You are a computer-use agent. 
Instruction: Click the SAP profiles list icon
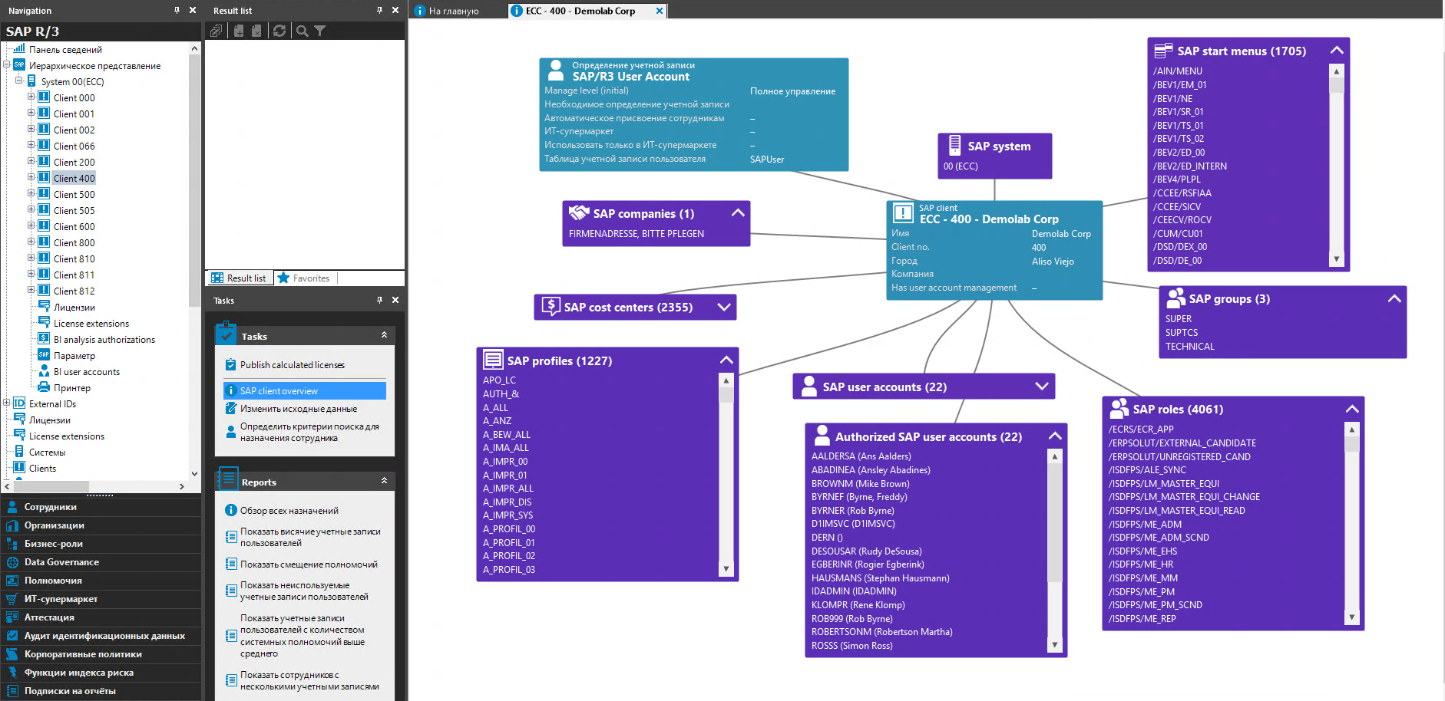point(493,360)
